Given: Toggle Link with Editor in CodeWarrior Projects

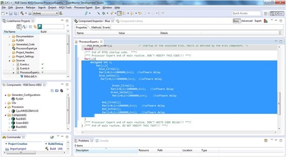Looking at the screenshot, I should point(35,27).
